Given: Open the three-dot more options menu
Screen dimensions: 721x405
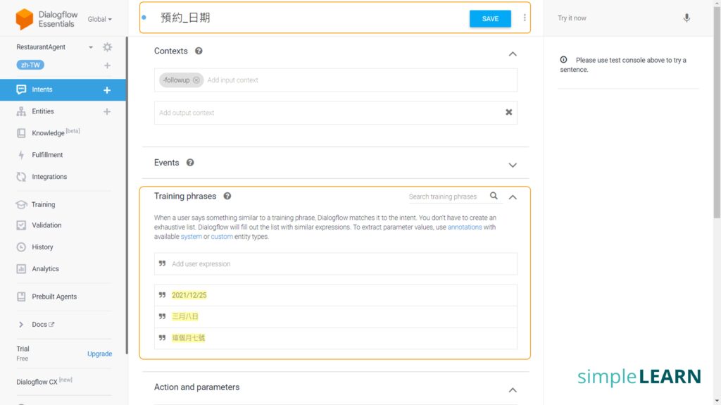Looking at the screenshot, I should pos(525,18).
